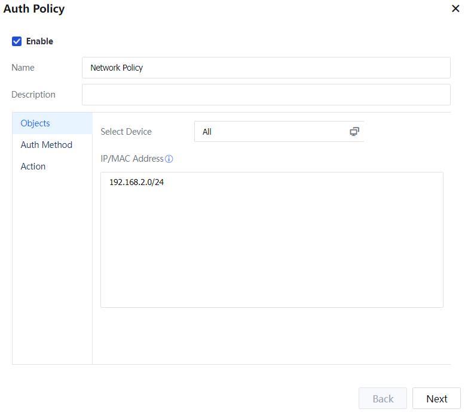Click the 192.168.2.0/24 address entry
Screen dimensions: 465x412
136,182
